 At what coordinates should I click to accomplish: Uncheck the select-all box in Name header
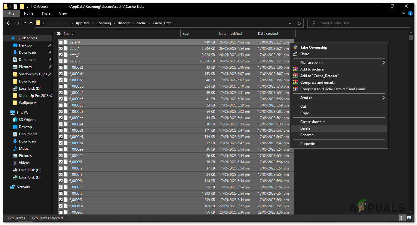pyautogui.click(x=58, y=33)
